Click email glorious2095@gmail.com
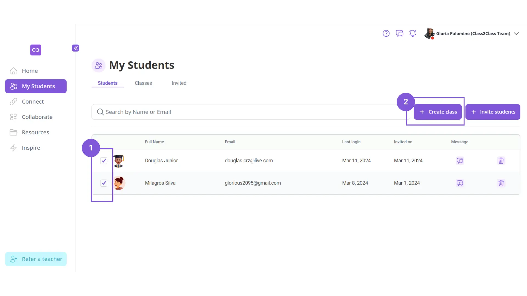The width and height of the screenshot is (527, 296). (x=253, y=183)
